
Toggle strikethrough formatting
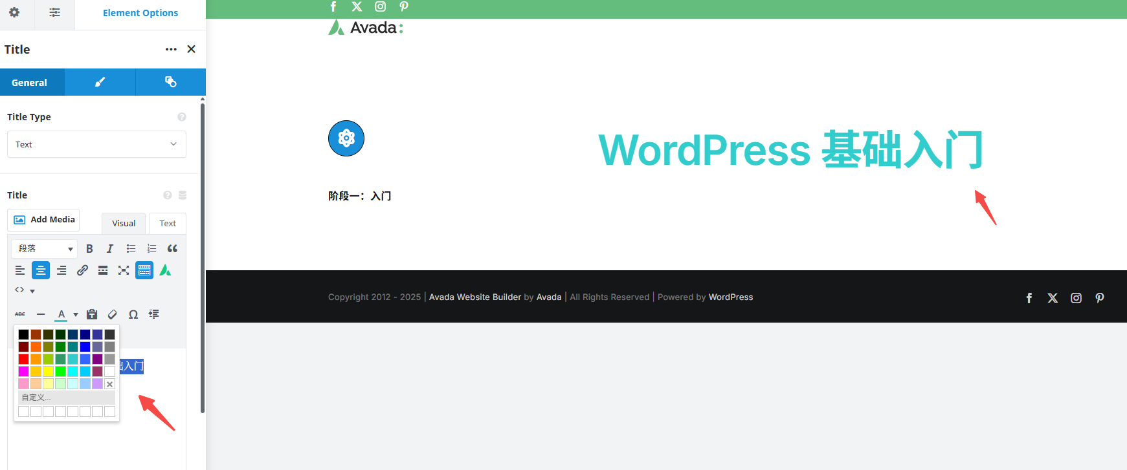pyautogui.click(x=20, y=314)
